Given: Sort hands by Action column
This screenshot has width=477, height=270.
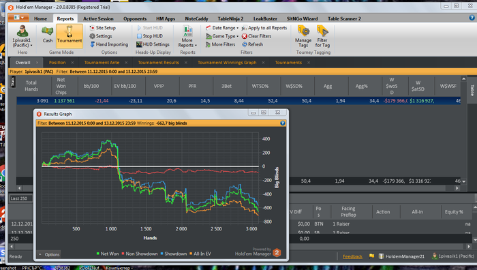Looking at the screenshot, I should tap(383, 212).
